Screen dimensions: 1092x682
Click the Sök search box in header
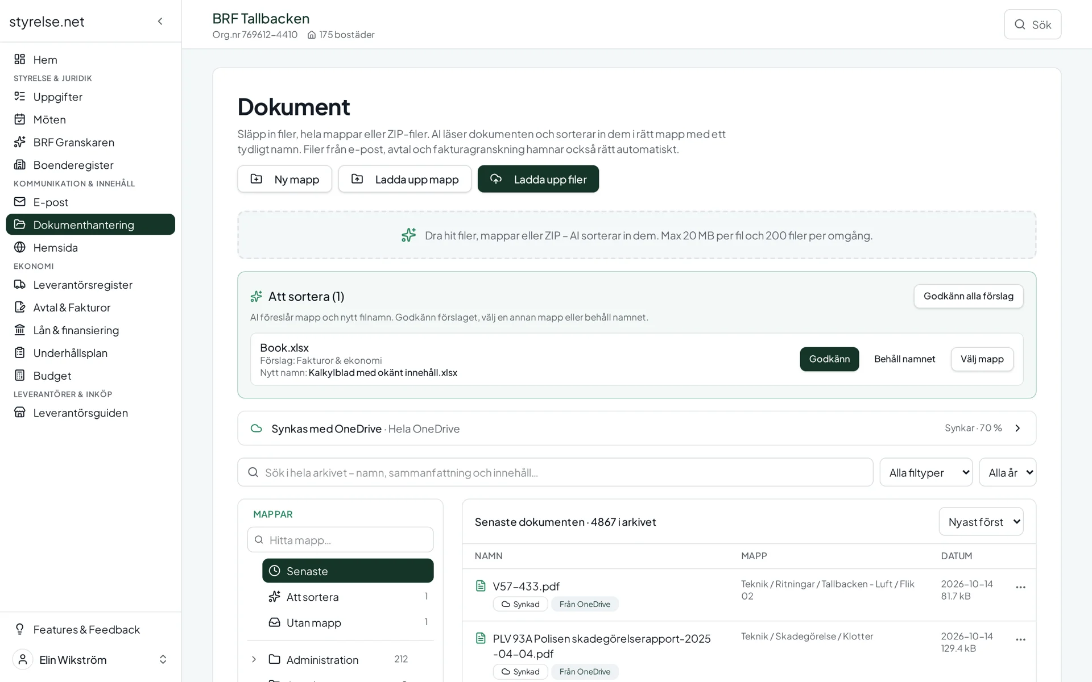point(1032,24)
